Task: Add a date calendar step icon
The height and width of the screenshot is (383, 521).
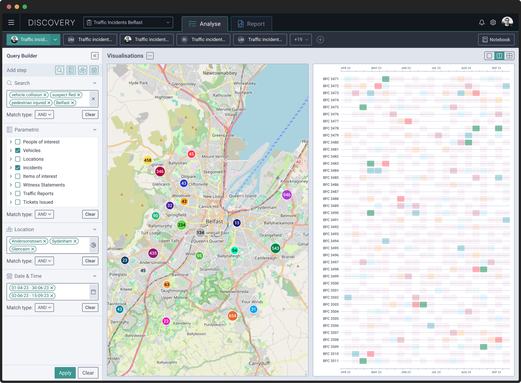Action: [94, 70]
